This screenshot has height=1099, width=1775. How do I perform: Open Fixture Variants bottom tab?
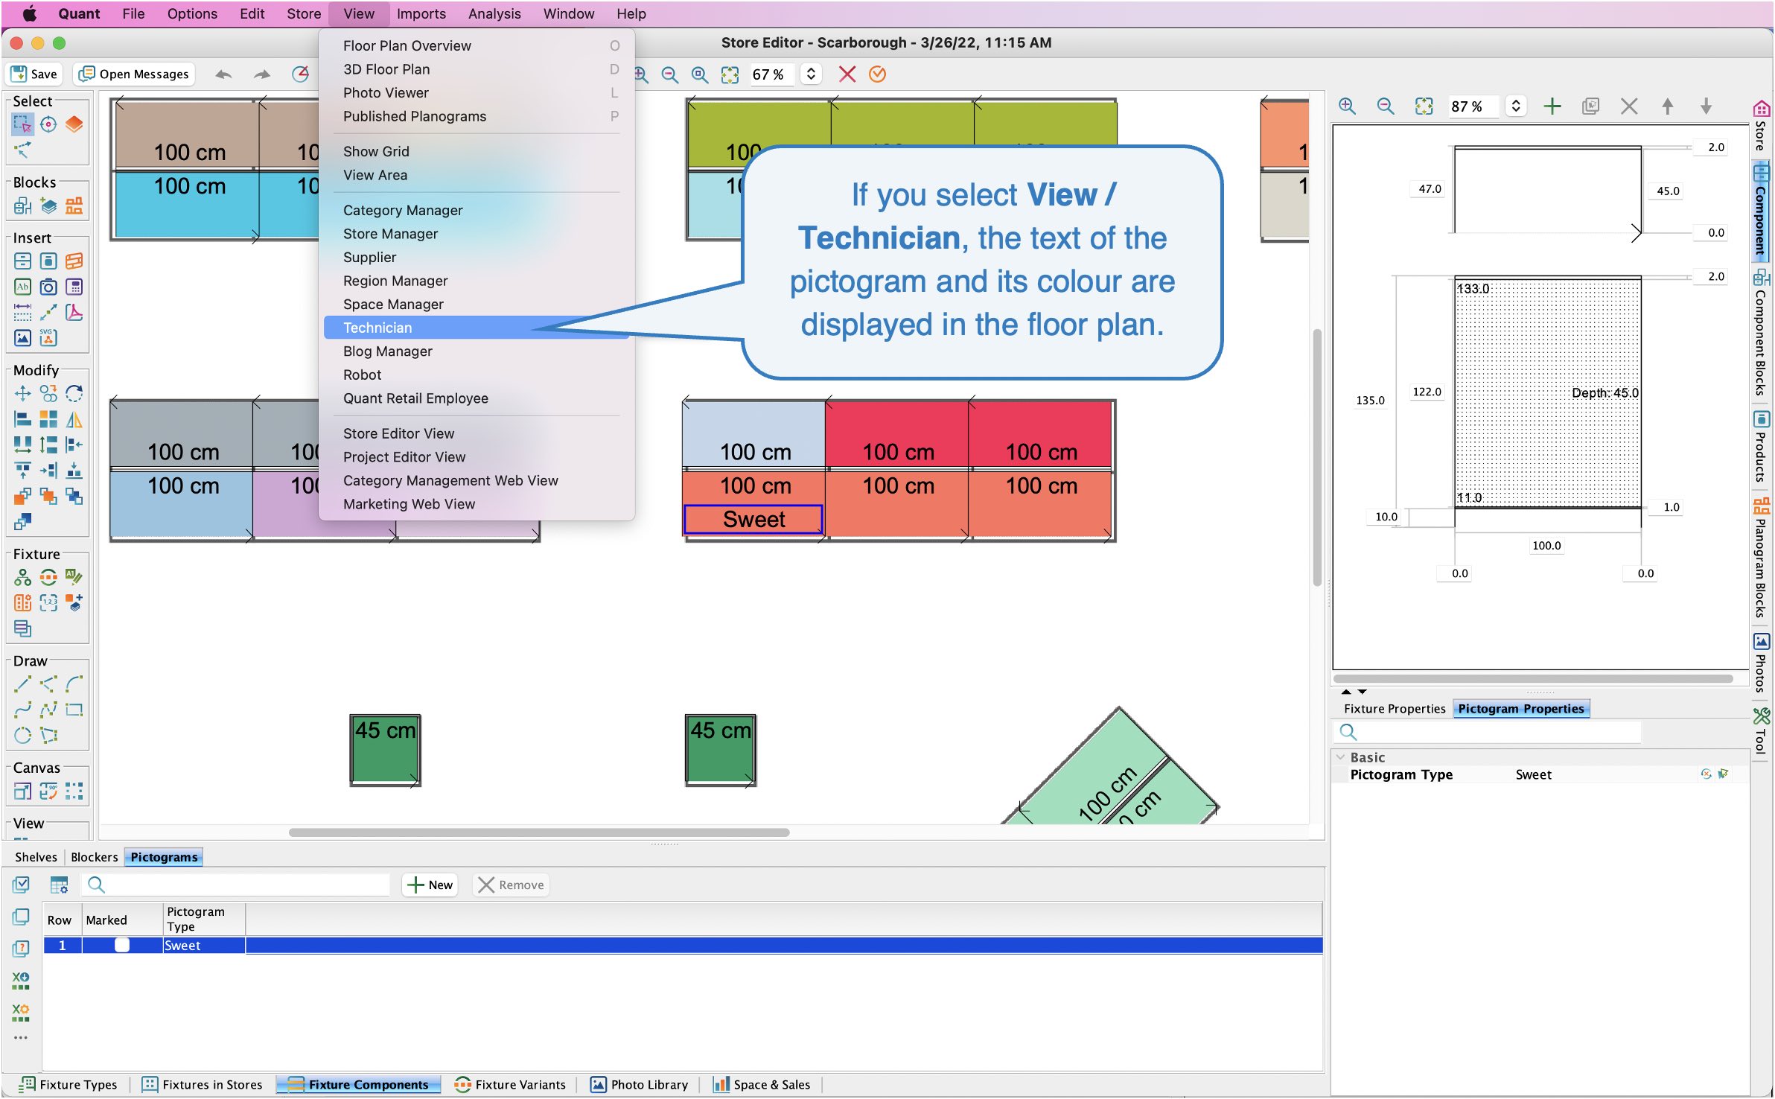coord(511,1085)
